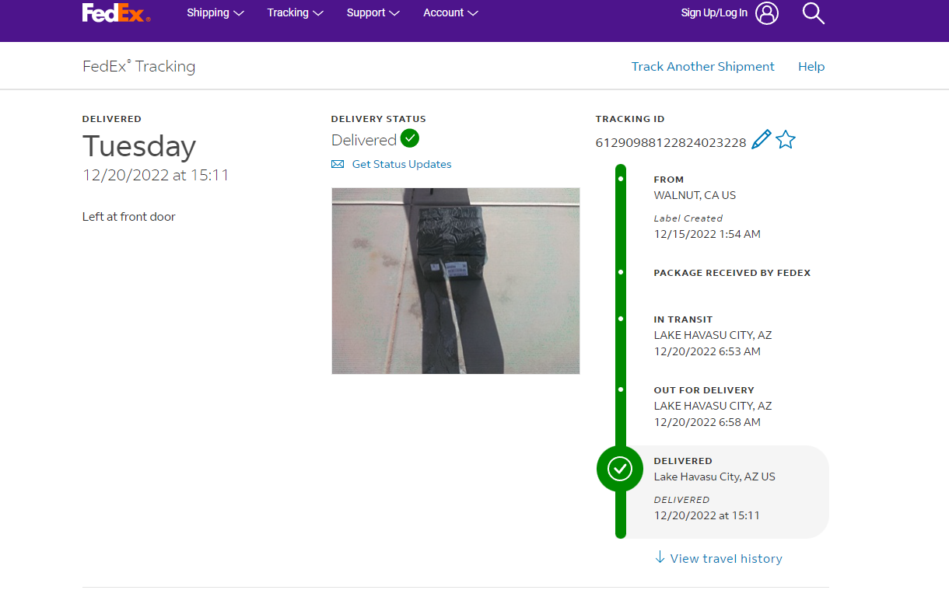The image size is (949, 590).
Task: Star this shipment as favorite
Action: 786,140
